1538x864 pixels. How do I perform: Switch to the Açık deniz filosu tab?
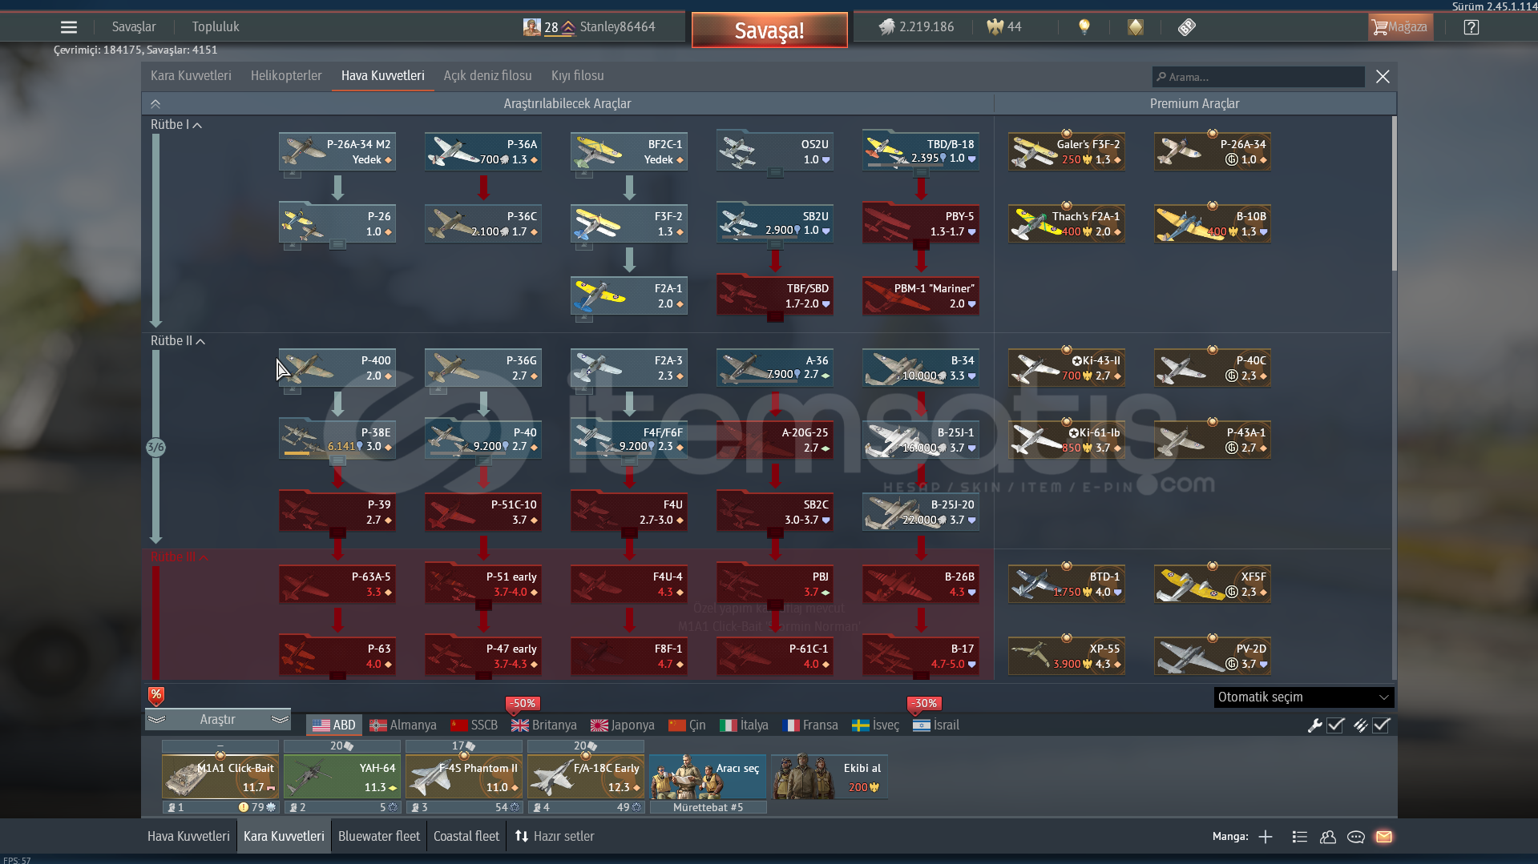point(488,76)
